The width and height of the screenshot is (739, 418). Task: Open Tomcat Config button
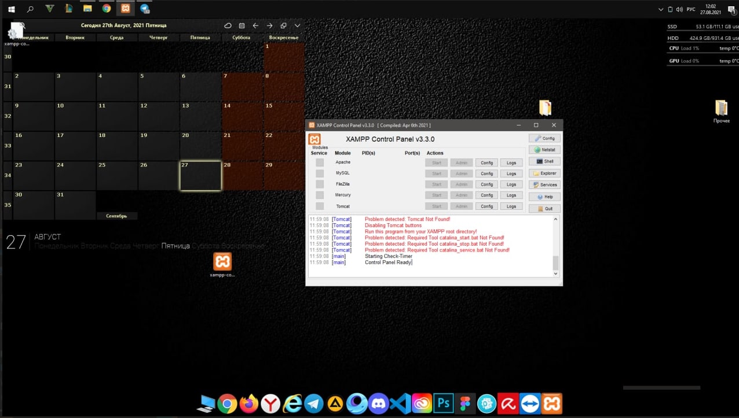[486, 206]
